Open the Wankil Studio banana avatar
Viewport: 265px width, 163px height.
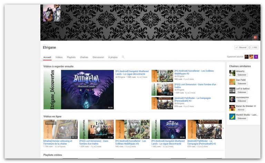[232, 117]
